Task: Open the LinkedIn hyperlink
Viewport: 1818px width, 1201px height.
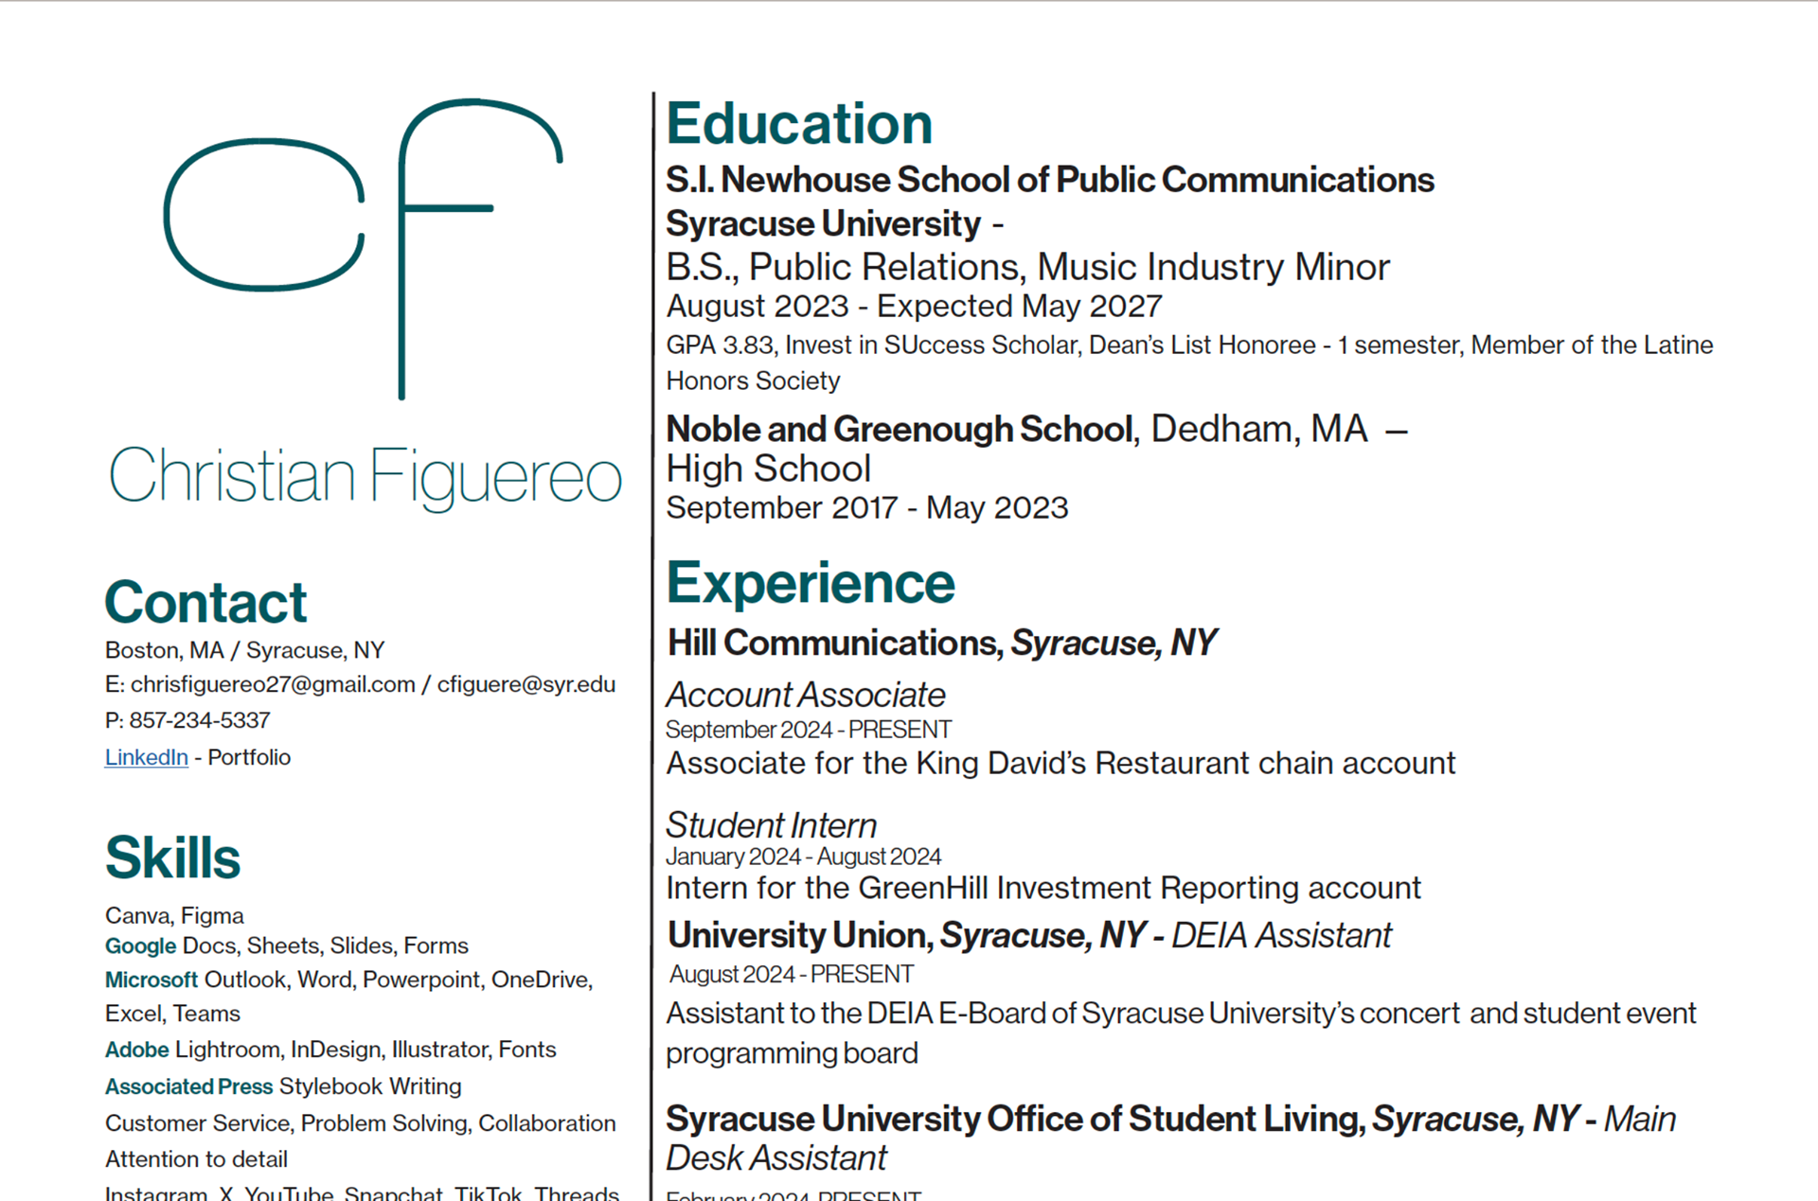Action: tap(146, 757)
